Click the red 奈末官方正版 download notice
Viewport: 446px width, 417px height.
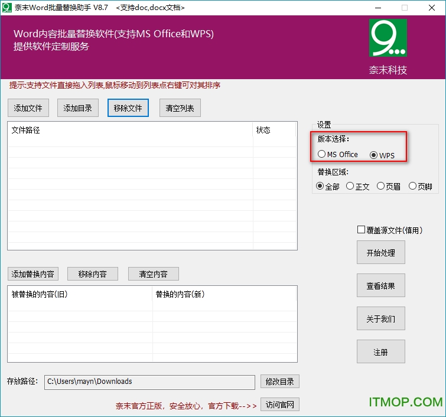(x=186, y=406)
